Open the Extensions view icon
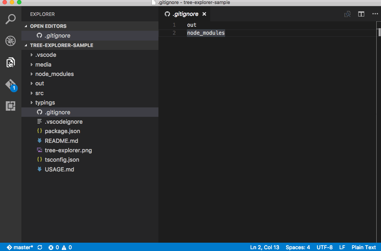Image resolution: width=381 pixels, height=251 pixels. [x=11, y=106]
